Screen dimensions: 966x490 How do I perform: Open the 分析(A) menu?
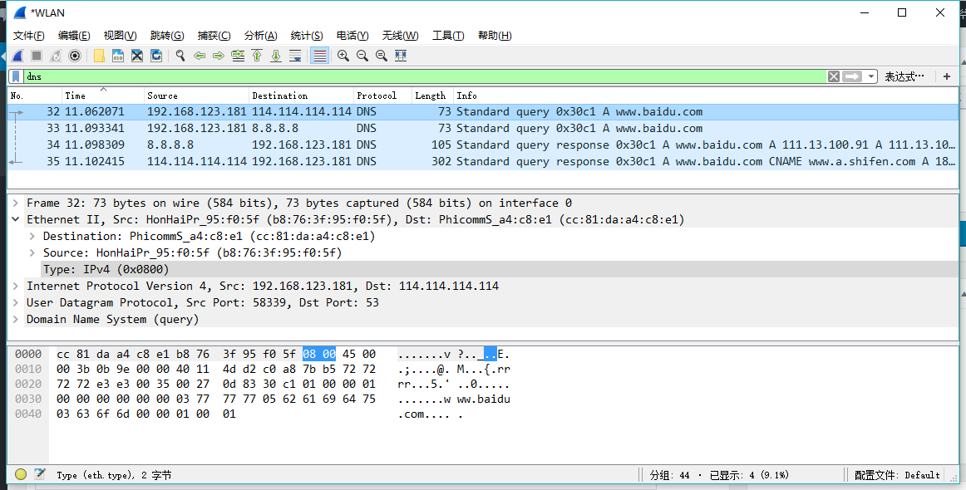[260, 36]
